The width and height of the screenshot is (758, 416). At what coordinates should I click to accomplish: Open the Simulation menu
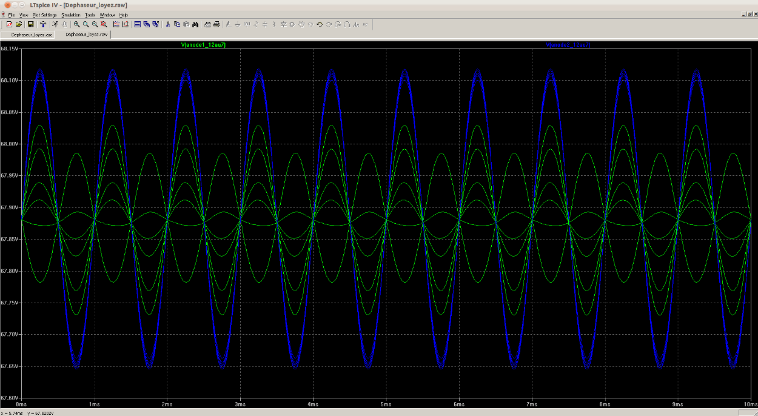71,15
